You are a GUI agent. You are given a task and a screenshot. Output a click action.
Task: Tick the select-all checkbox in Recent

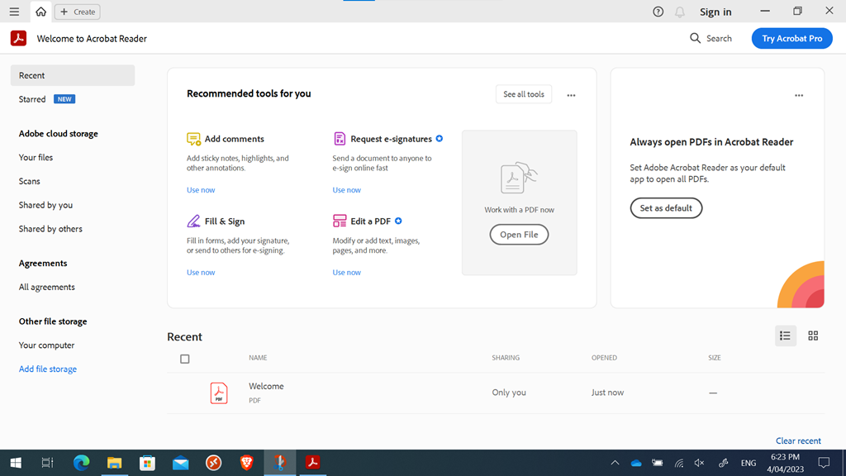point(184,359)
